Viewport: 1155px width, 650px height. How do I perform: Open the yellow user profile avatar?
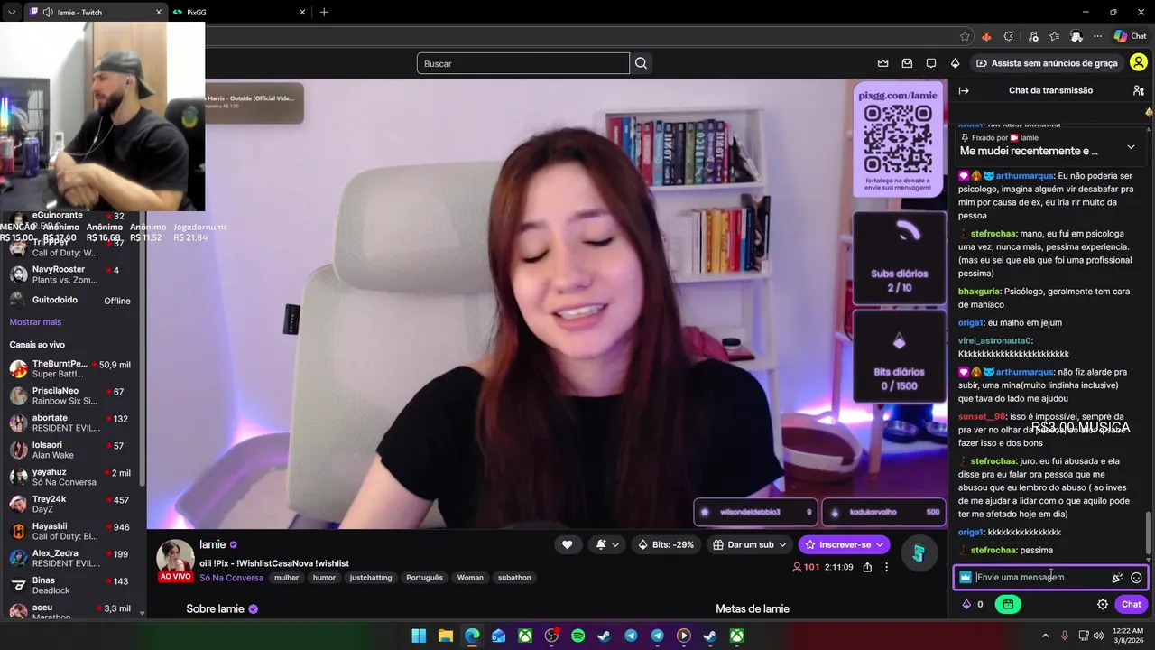coord(1139,63)
